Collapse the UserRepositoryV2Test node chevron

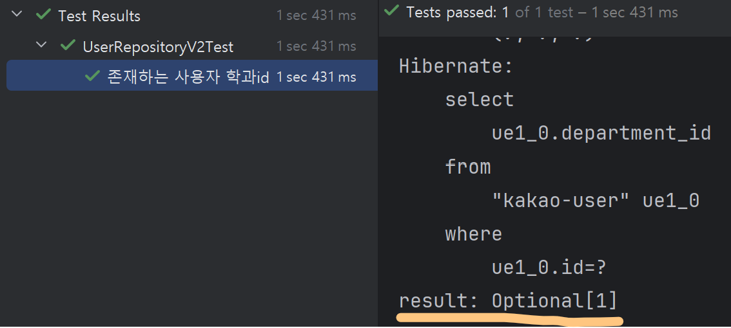[x=42, y=45]
